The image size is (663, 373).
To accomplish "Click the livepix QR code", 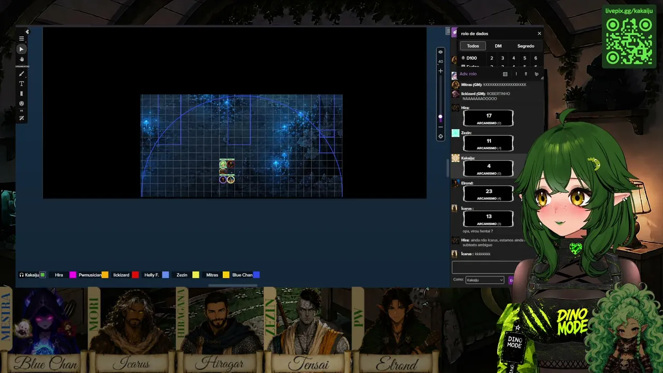I will 629,41.
